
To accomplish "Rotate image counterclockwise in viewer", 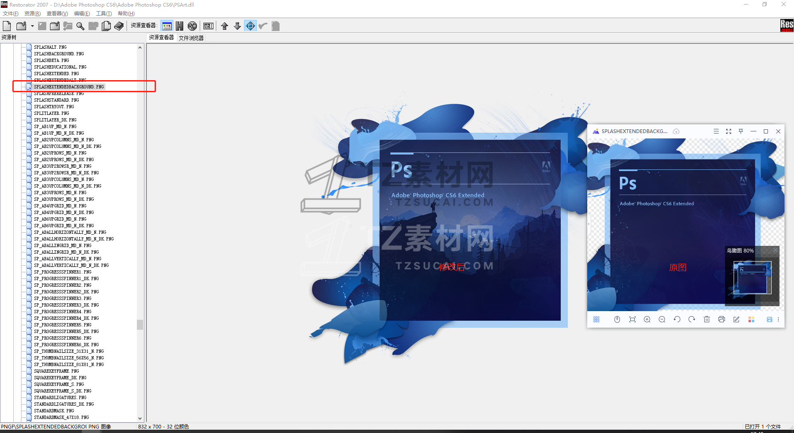I will point(677,319).
